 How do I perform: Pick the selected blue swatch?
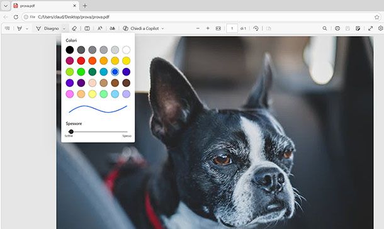point(115,72)
